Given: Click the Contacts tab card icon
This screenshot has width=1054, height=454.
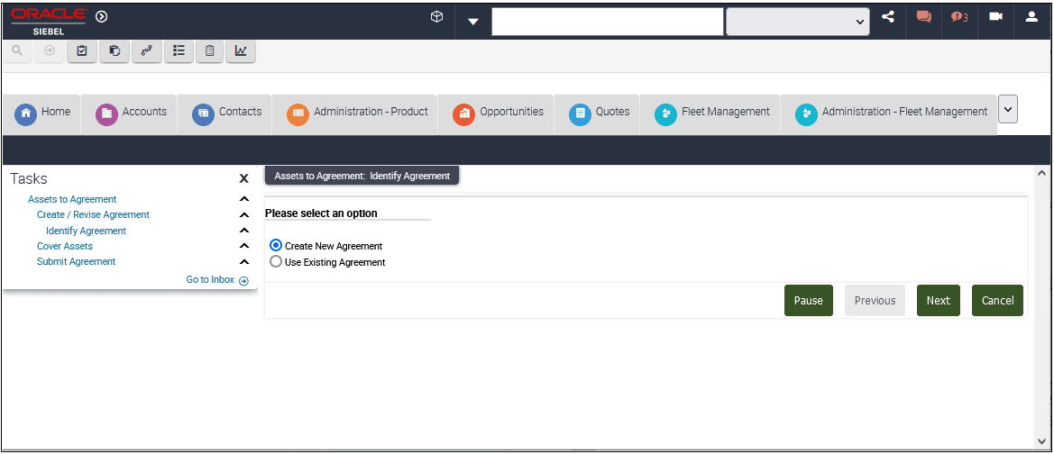Looking at the screenshot, I should point(203,114).
